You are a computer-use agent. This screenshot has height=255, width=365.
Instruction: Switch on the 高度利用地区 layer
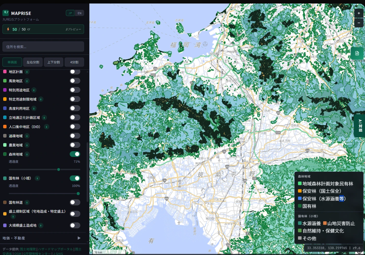pos(75,108)
